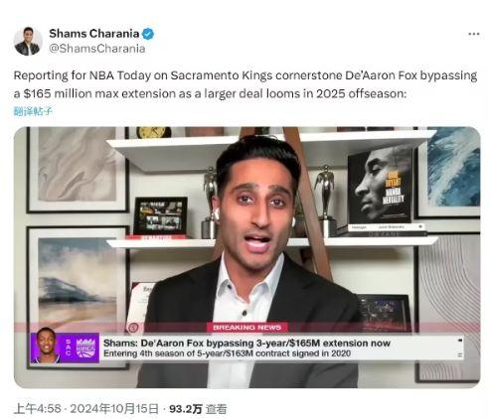Open the 93.2万 view count

tap(185, 409)
